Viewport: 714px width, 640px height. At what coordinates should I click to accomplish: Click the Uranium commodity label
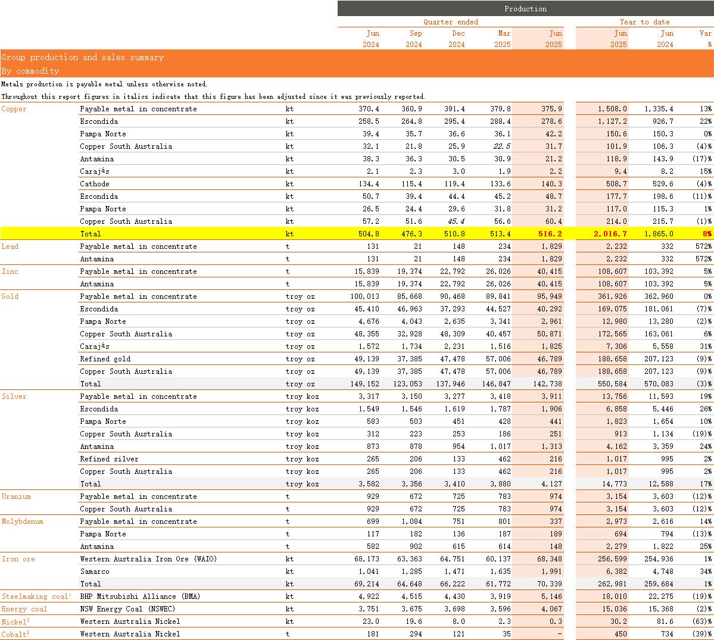(x=16, y=497)
